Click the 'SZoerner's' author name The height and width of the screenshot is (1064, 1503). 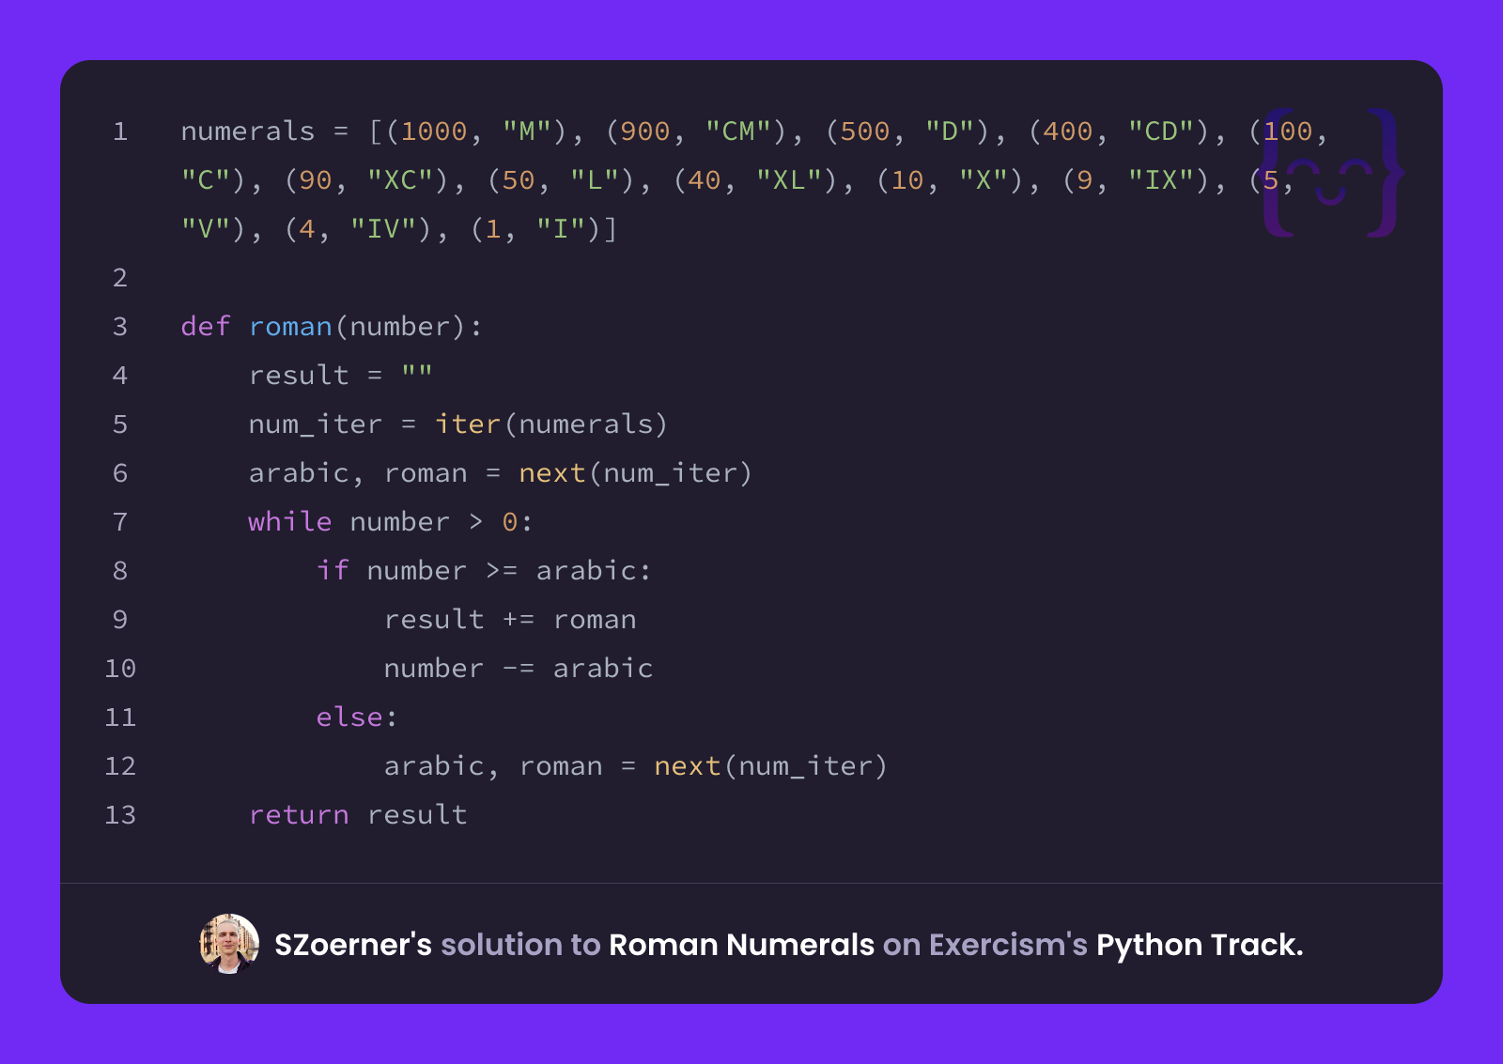tap(353, 945)
